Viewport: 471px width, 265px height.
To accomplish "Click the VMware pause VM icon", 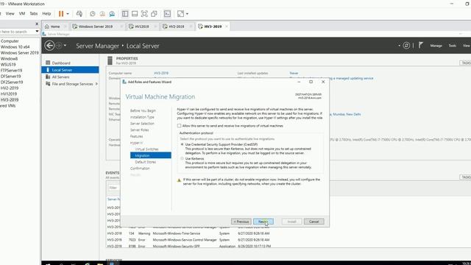I will click(61, 14).
